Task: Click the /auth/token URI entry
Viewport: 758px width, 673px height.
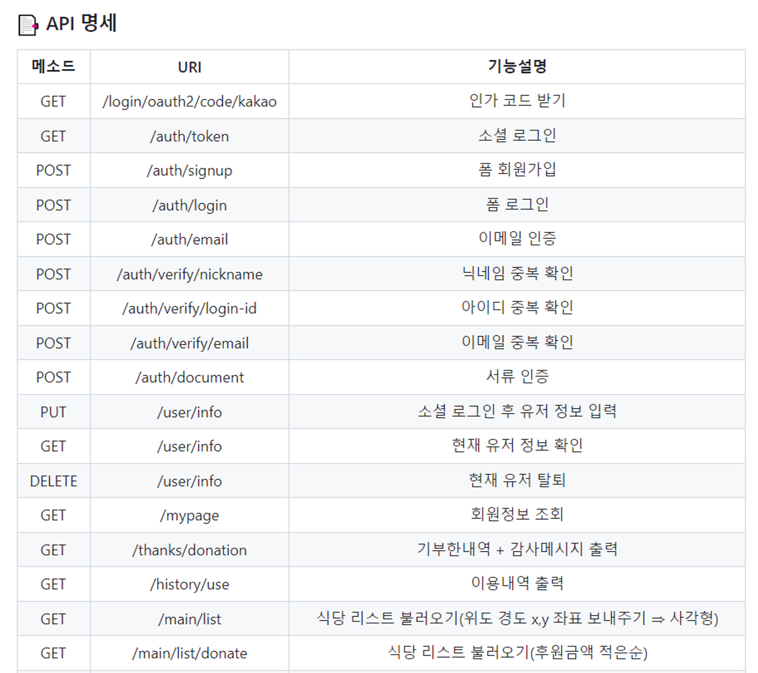Action: [x=189, y=136]
